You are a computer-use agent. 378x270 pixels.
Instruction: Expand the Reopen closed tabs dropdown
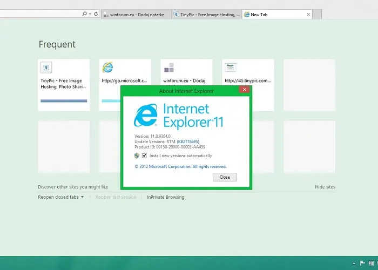click(x=60, y=197)
